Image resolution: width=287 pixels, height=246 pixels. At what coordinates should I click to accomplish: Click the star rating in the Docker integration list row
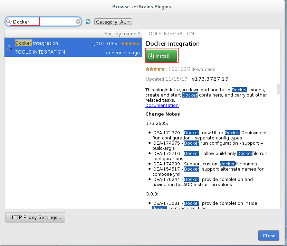click(x=130, y=44)
